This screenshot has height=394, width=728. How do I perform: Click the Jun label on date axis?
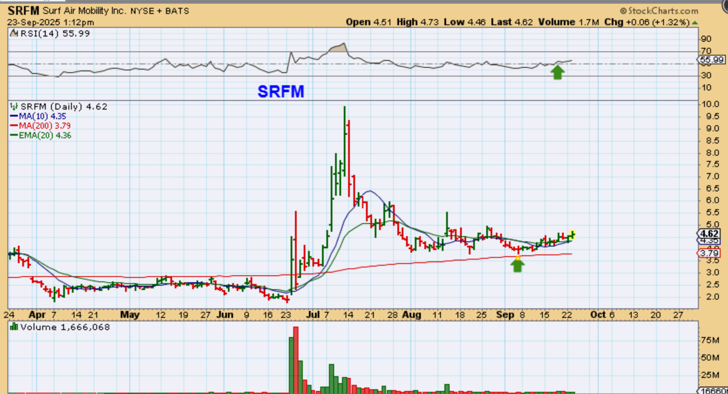[x=225, y=315]
